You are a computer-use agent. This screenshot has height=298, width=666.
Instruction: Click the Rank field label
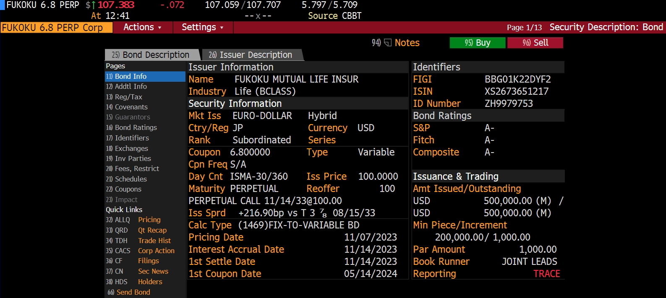coord(200,140)
